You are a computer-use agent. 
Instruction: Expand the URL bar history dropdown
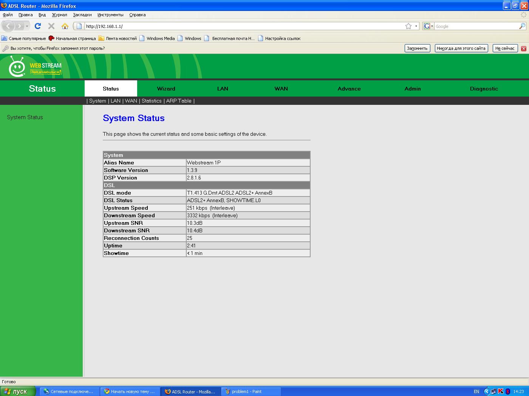[x=416, y=26]
